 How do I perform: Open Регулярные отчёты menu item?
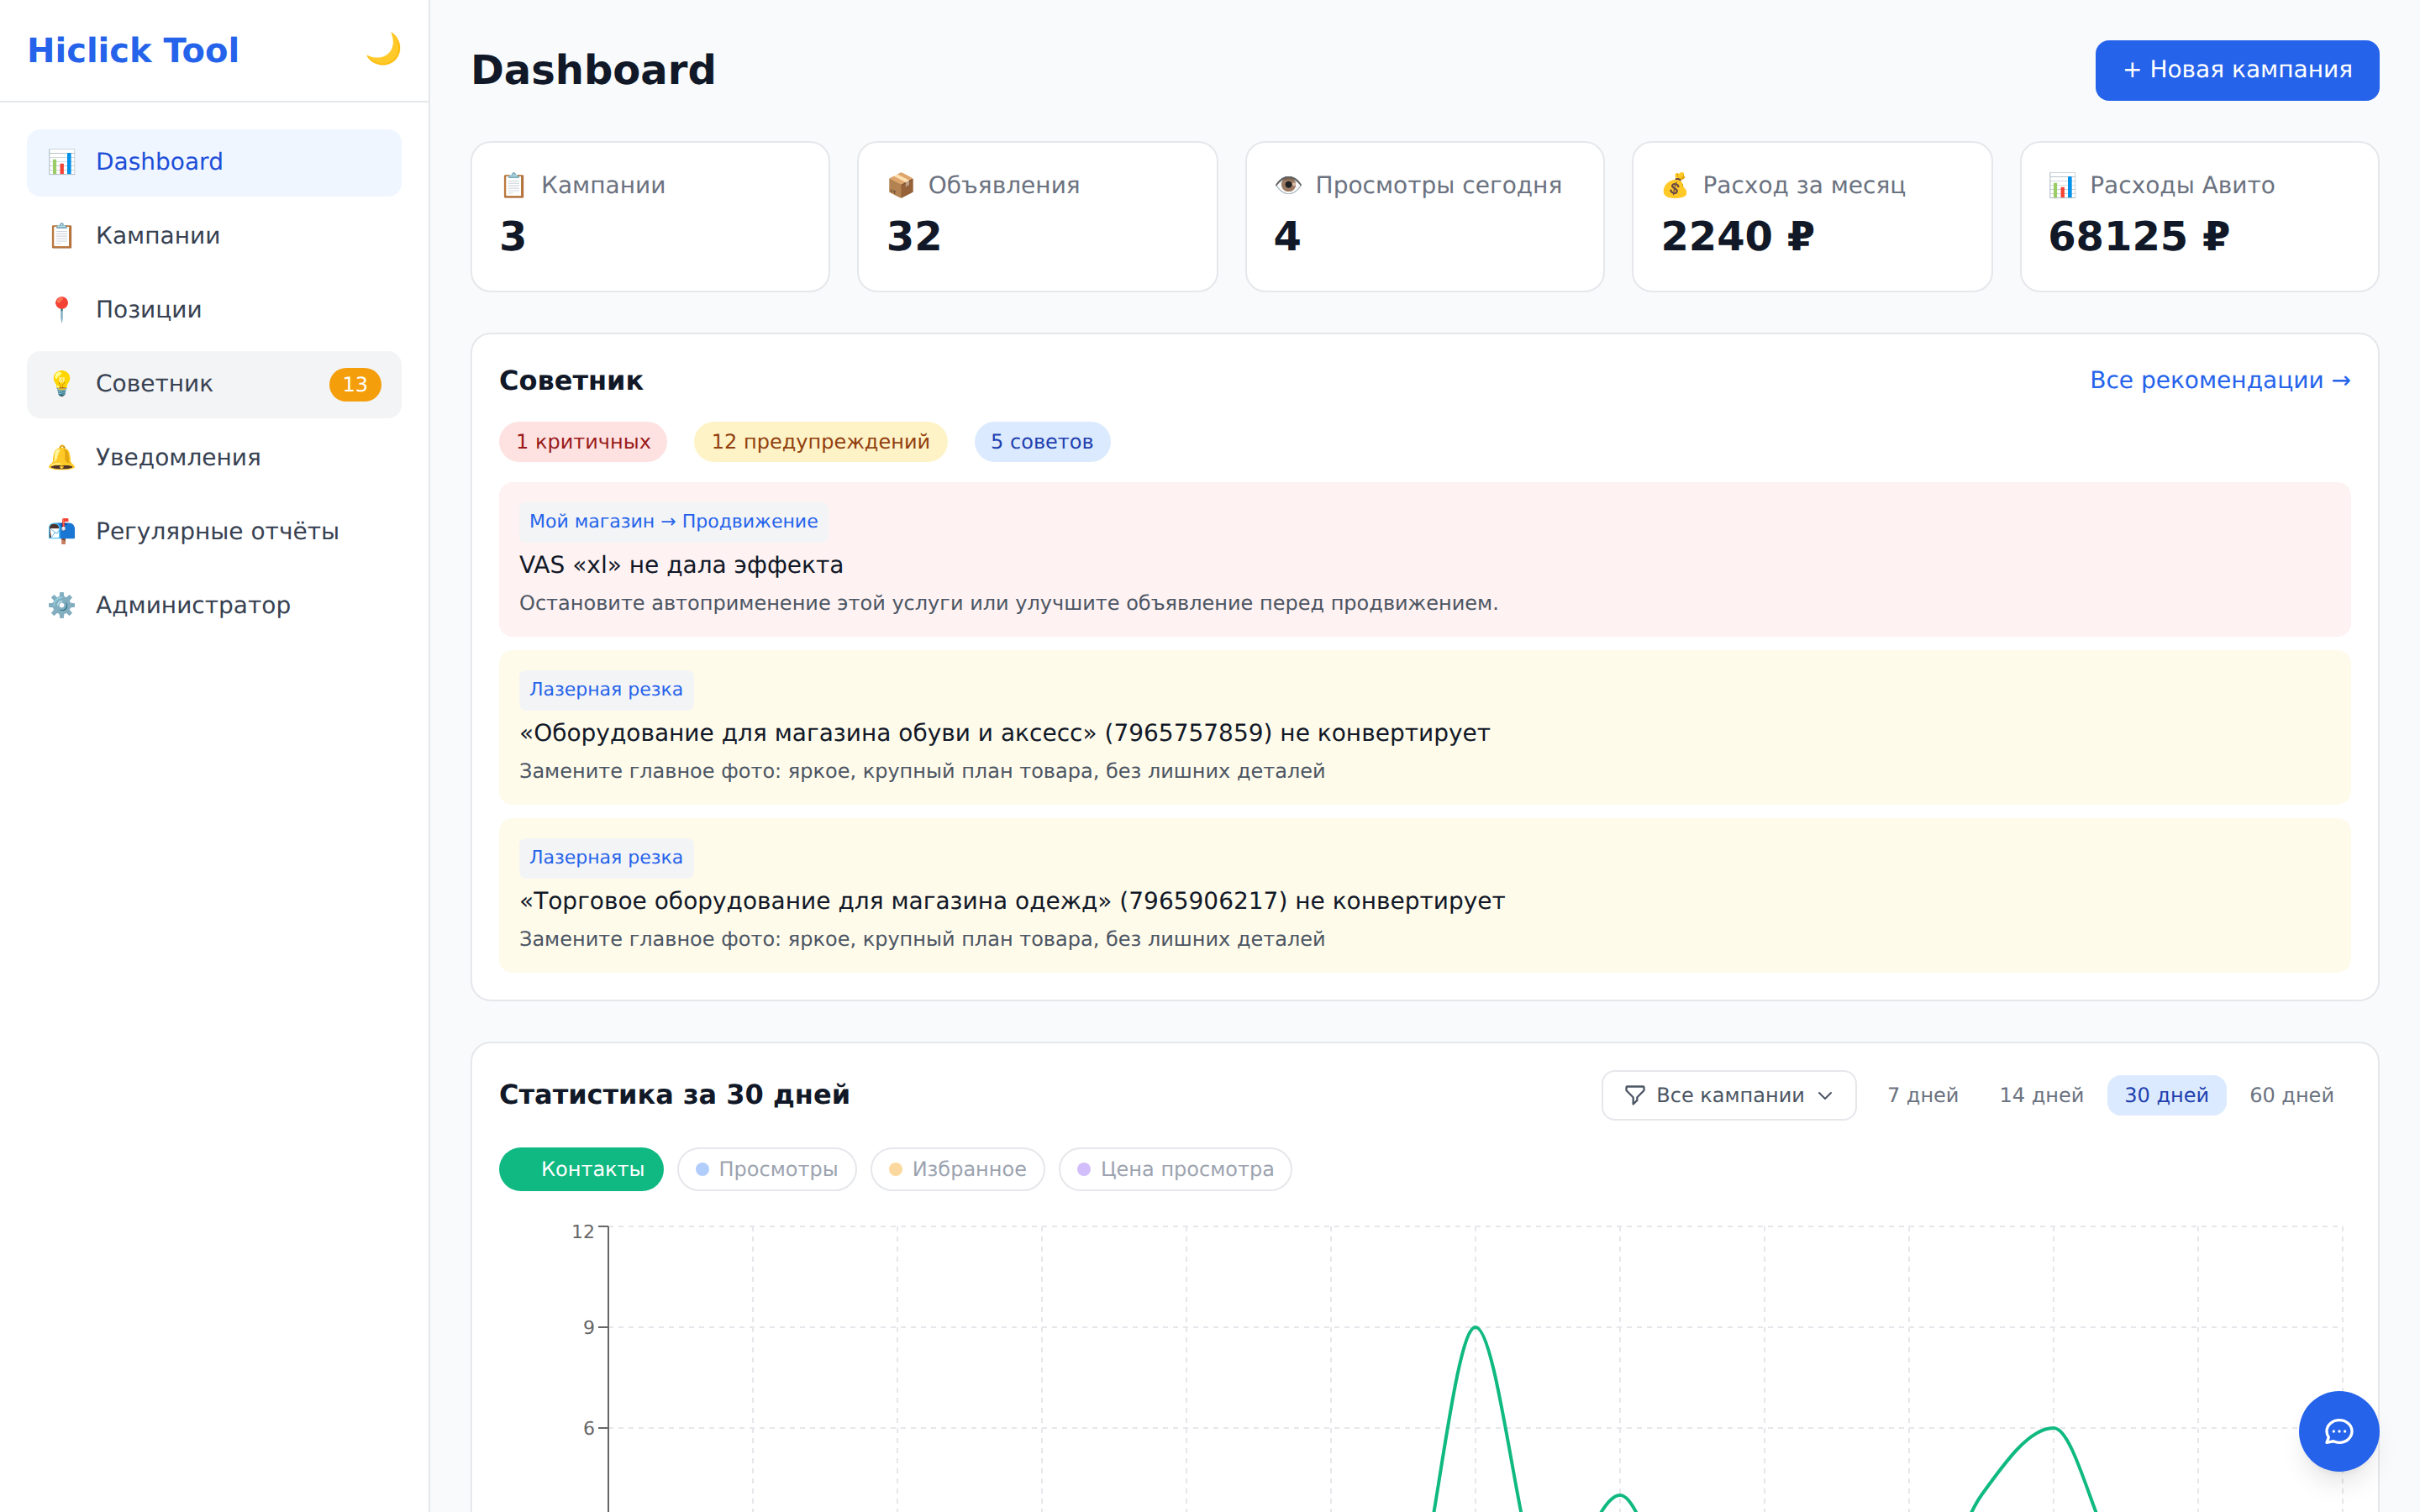pos(214,532)
